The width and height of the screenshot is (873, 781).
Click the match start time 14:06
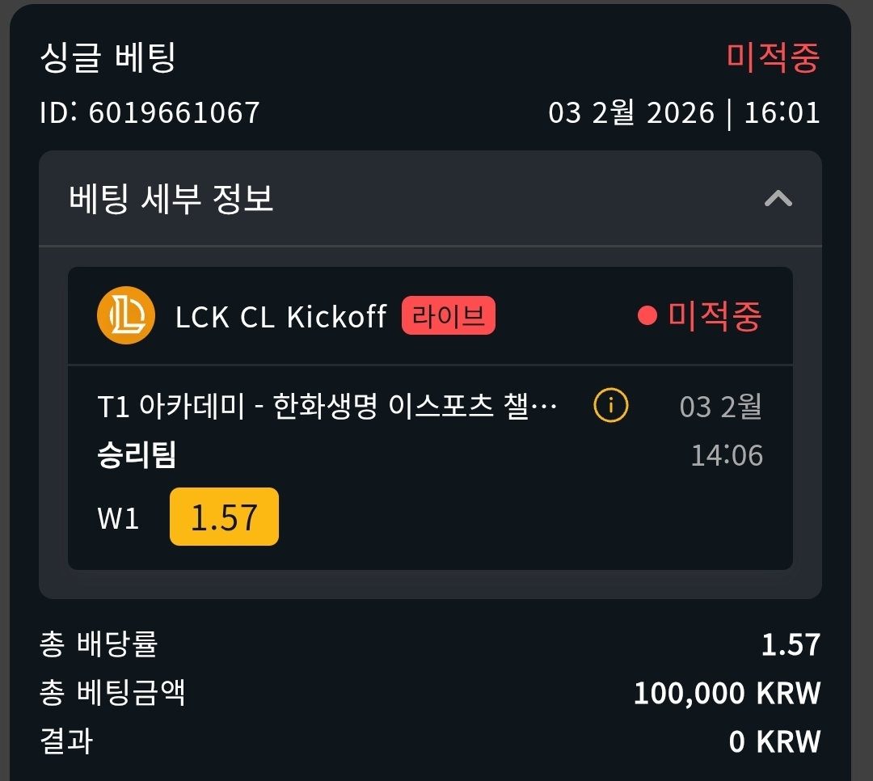tap(726, 455)
